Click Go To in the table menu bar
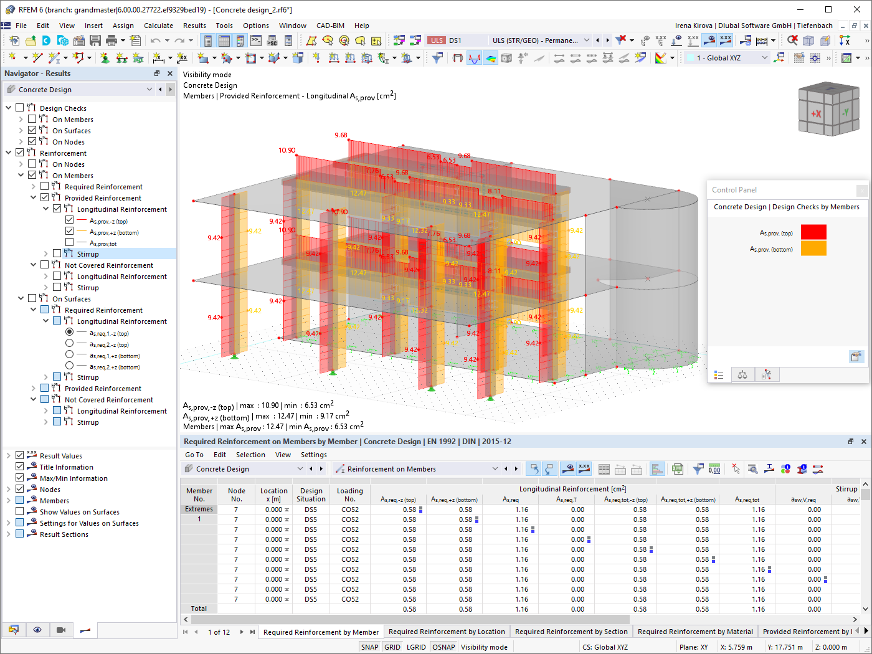Screen dimensions: 872x654 pos(194,454)
